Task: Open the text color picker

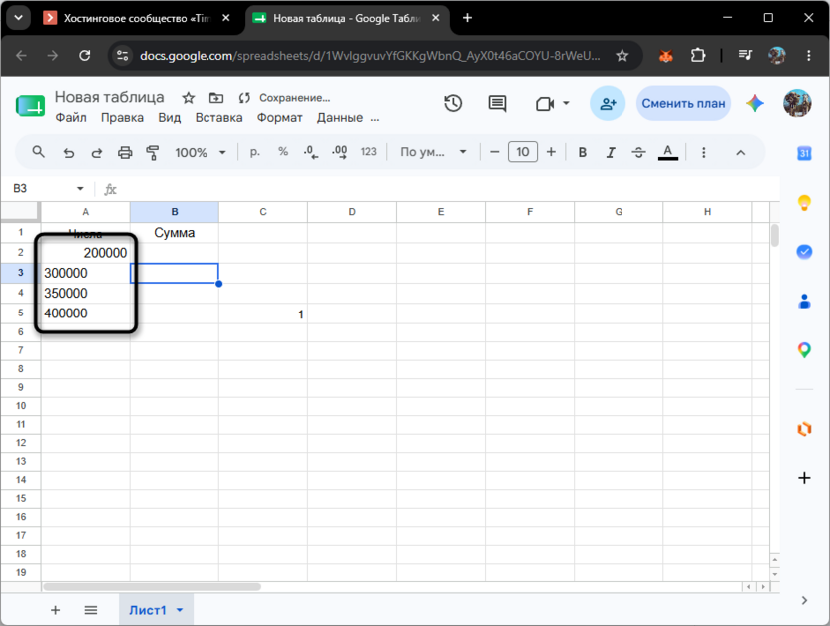Action: click(668, 152)
